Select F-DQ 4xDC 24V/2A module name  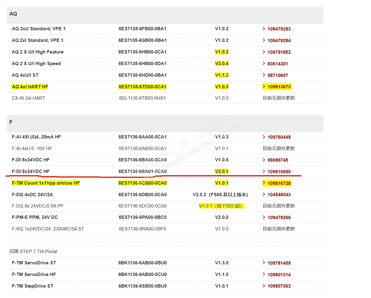coord(32,195)
